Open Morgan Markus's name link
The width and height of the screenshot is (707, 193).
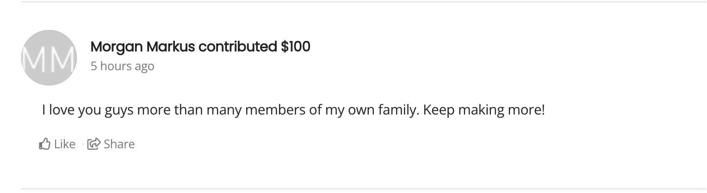coord(143,47)
